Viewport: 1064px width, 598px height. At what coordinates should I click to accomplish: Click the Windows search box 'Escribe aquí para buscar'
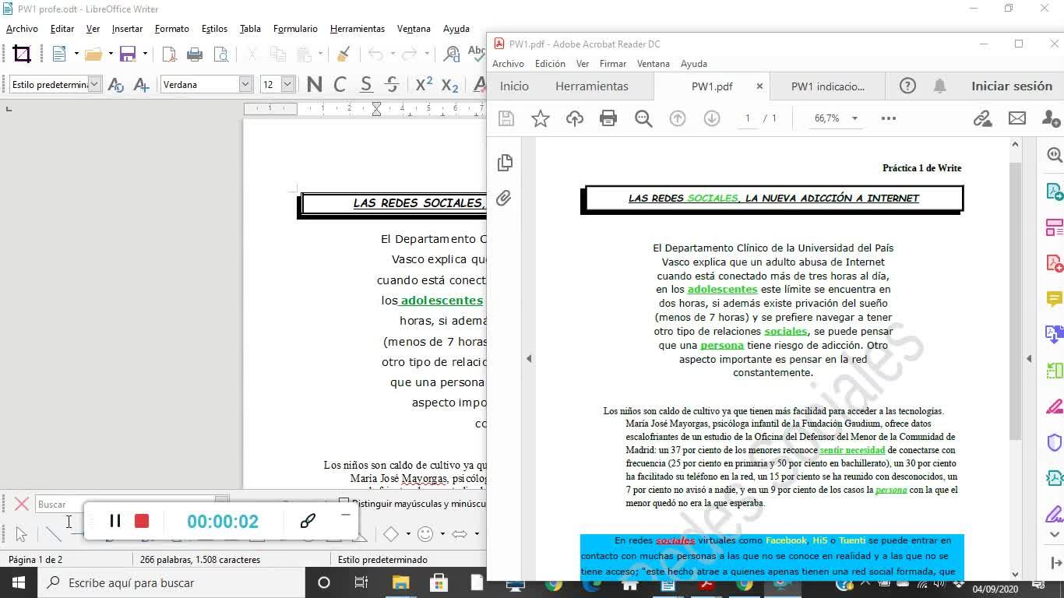(170, 582)
